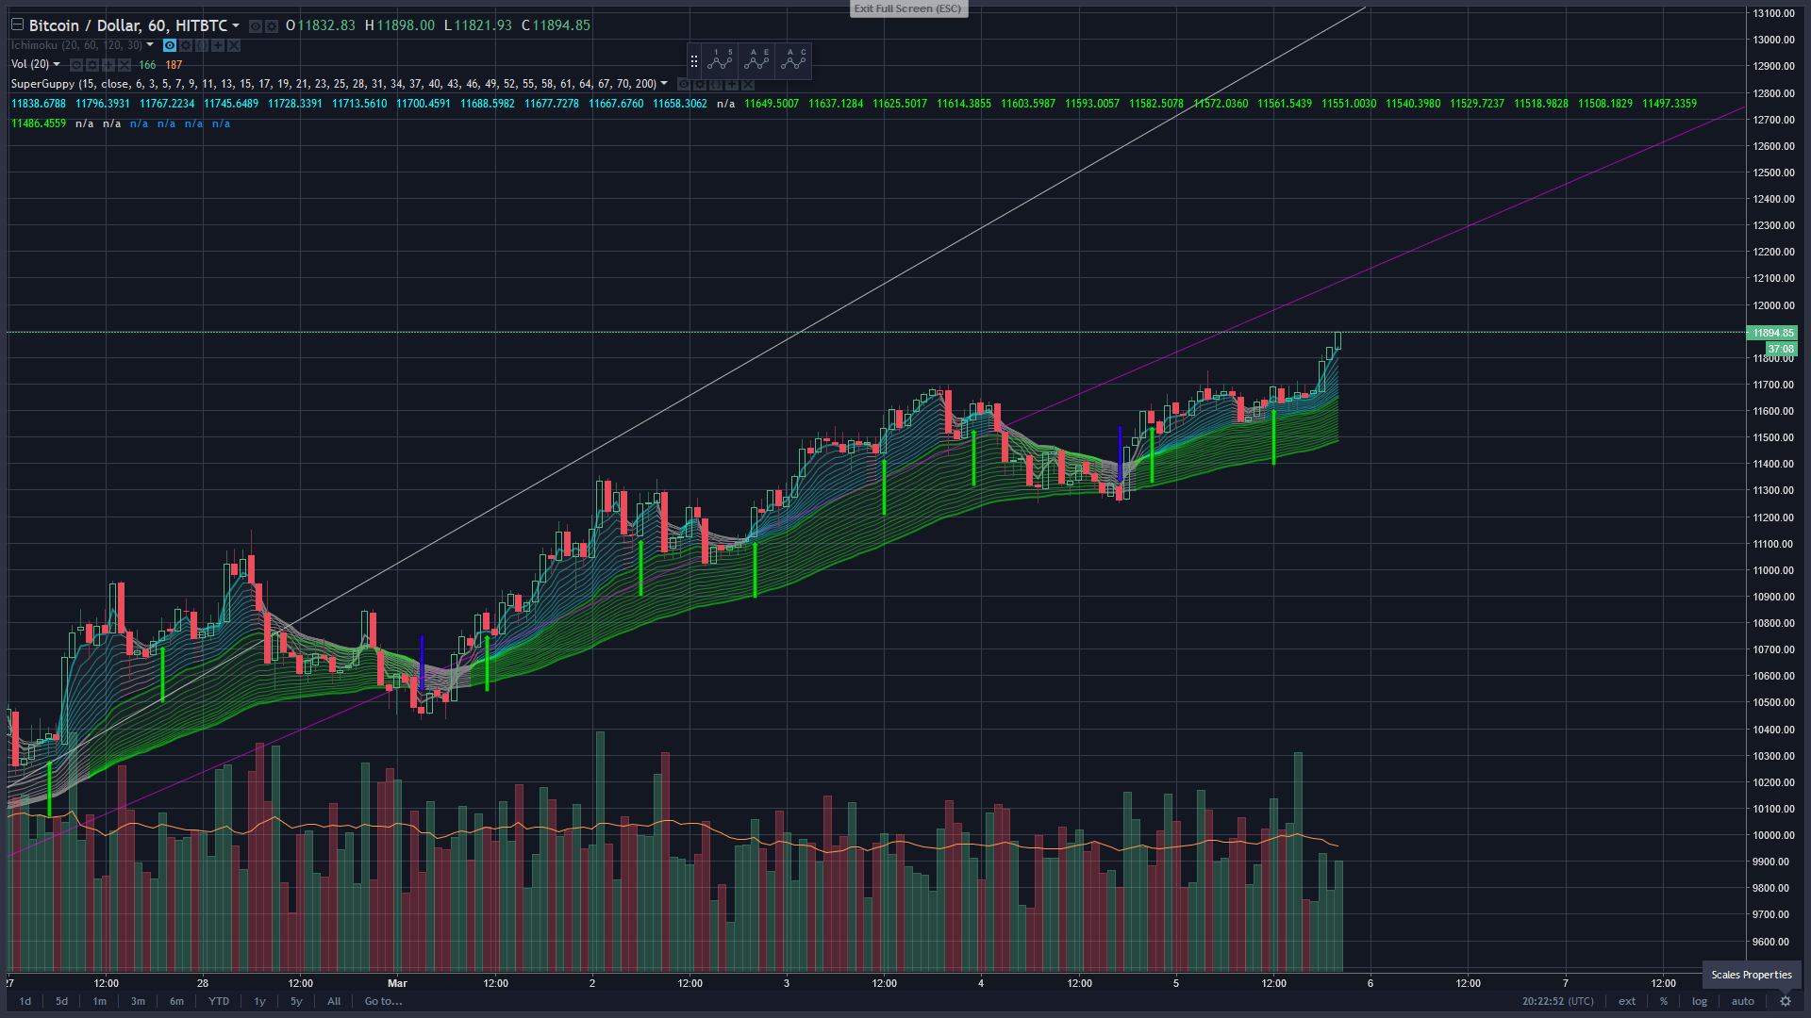Open SuperGuppy settings gear icon
Image resolution: width=1811 pixels, height=1018 pixels.
tap(700, 85)
